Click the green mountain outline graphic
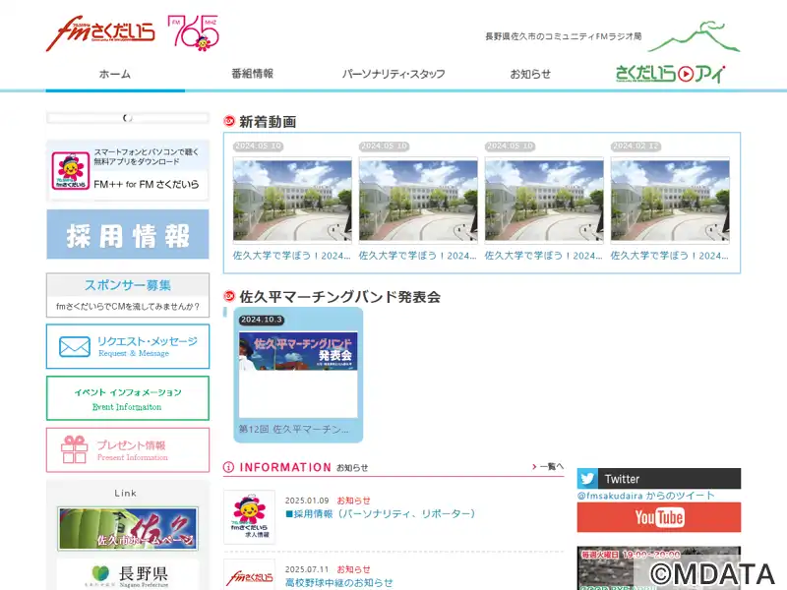Viewport: 787px width, 590px height. point(695,36)
